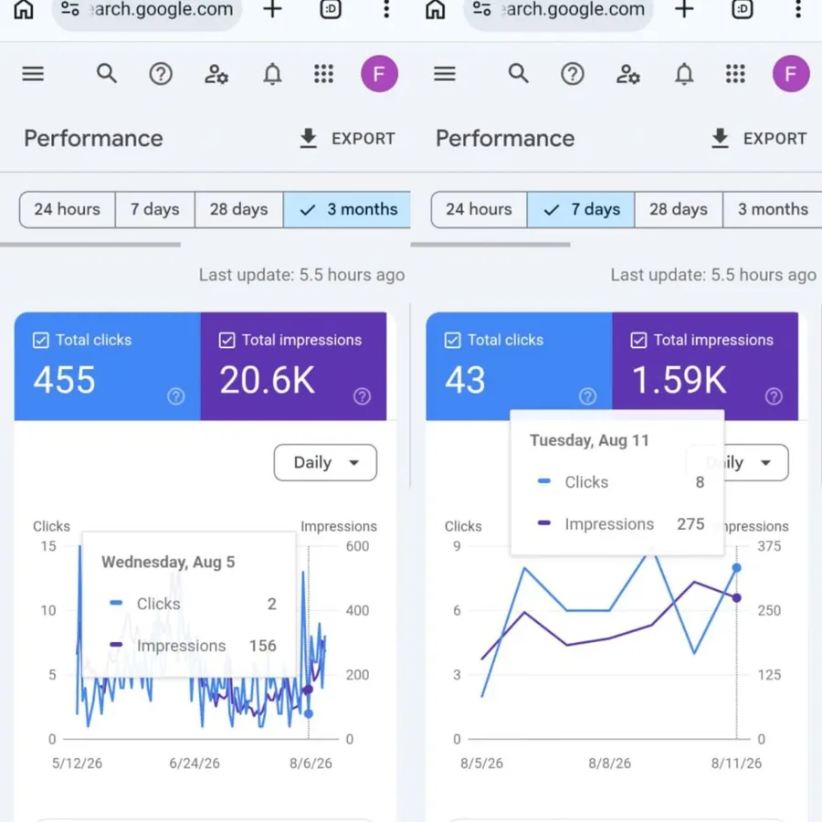This screenshot has width=822, height=822.
Task: Click left browser address bar URL
Action: pos(162,9)
